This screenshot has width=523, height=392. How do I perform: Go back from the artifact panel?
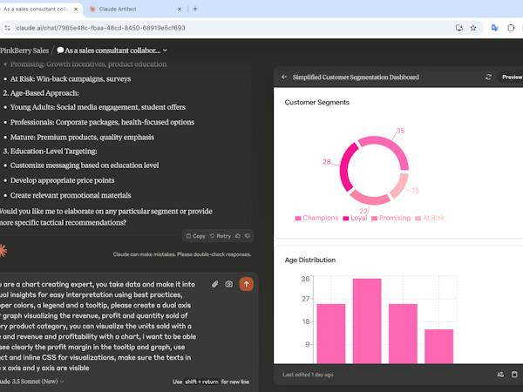click(x=284, y=78)
